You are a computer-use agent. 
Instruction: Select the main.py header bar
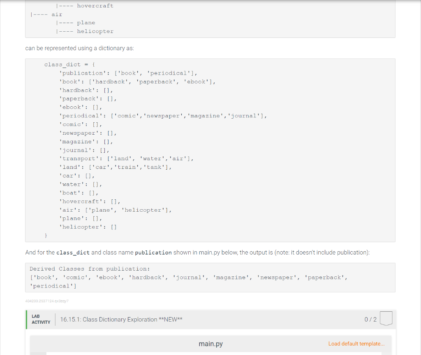coord(210,343)
